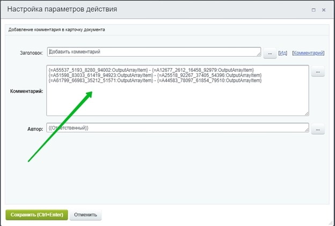Click the Заголовок: field label
Image resolution: width=335 pixels, height=226 pixels.
tap(31, 52)
